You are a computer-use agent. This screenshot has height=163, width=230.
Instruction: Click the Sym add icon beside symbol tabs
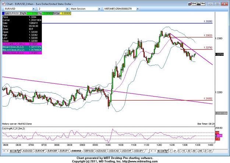click(19, 151)
